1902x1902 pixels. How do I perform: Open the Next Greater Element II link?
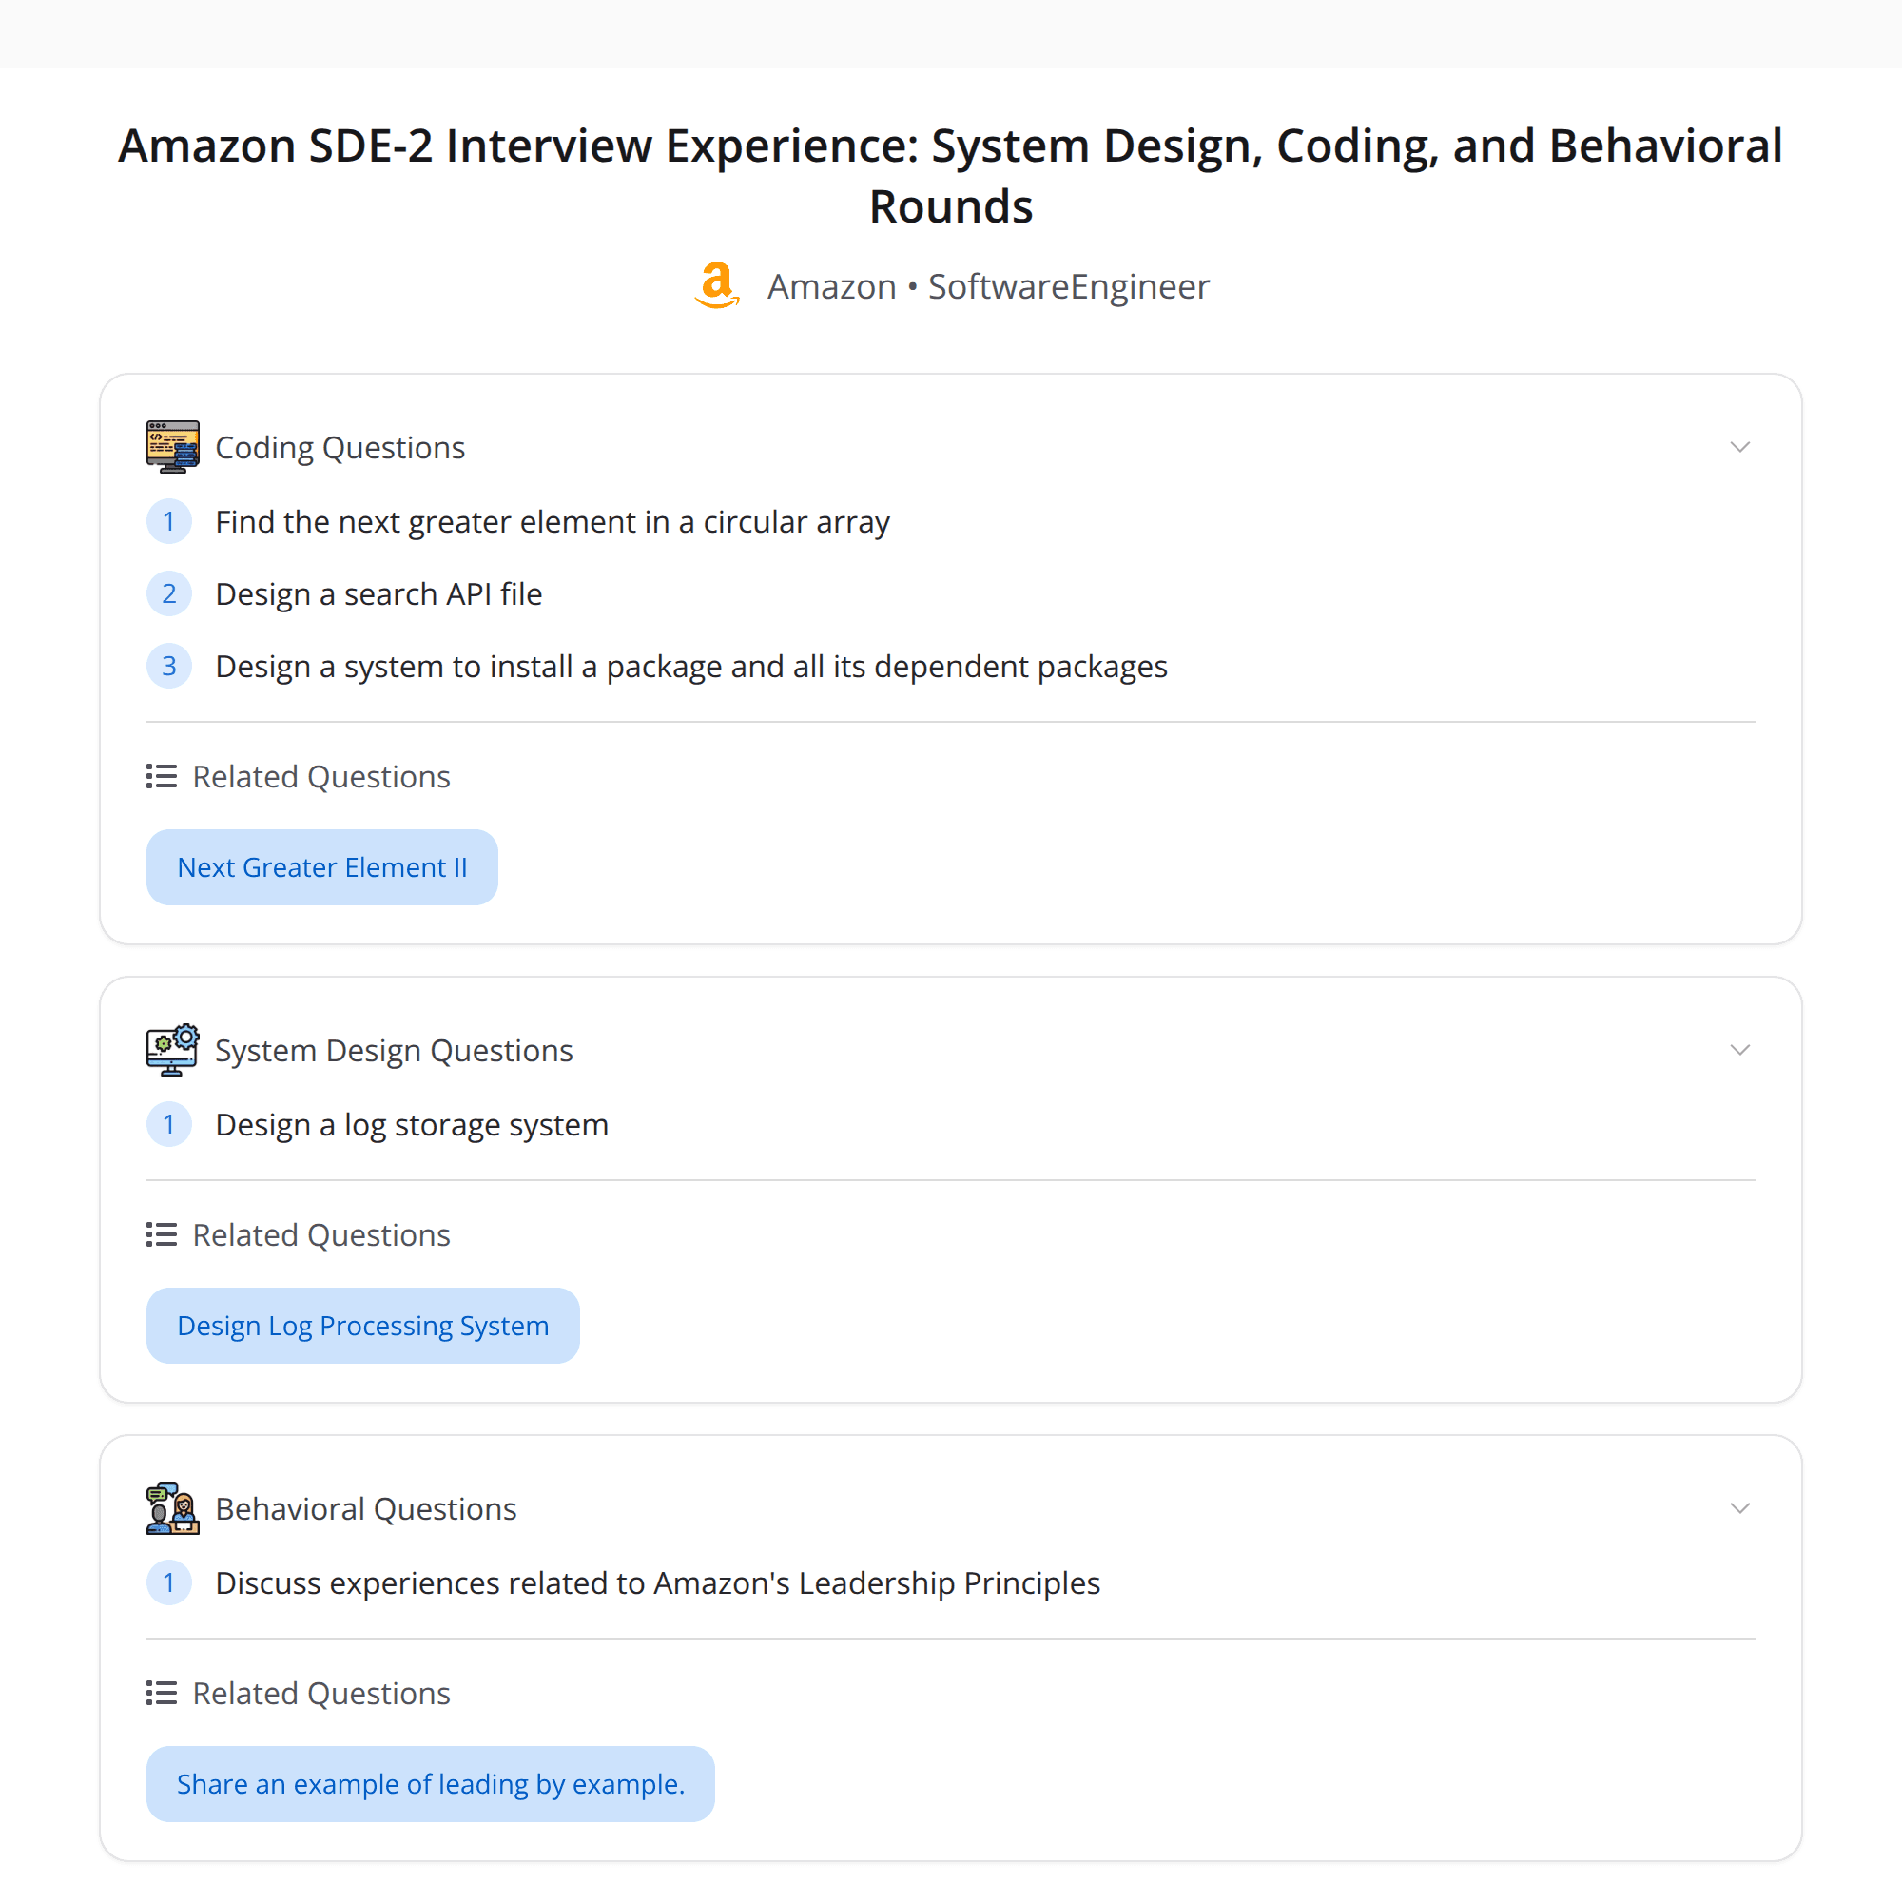(322, 867)
